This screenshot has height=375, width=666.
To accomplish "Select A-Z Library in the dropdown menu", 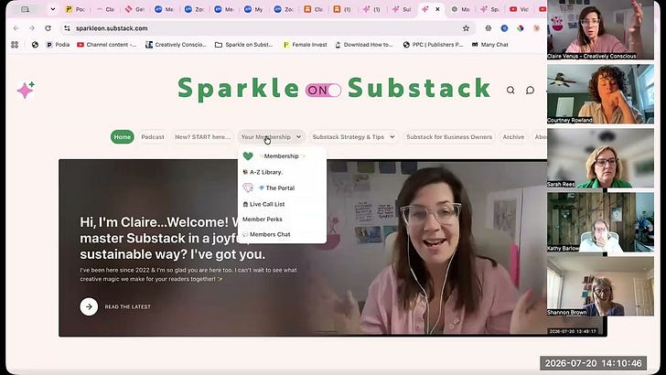I will [x=282, y=172].
